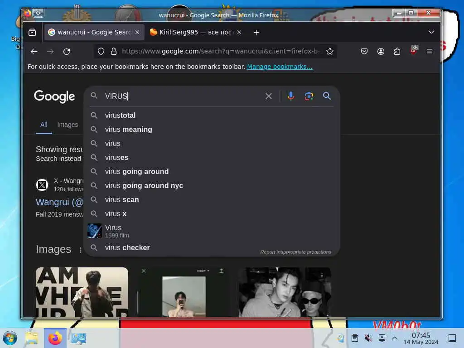Open Firefox hamburger application menu

coord(430,52)
